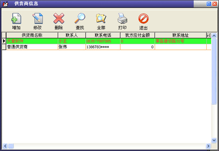Select the 删除 delete icon
This screenshot has width=219, height=151.
(59, 21)
